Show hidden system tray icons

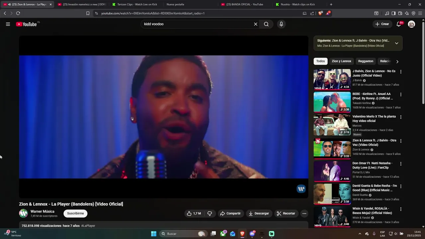360,234
